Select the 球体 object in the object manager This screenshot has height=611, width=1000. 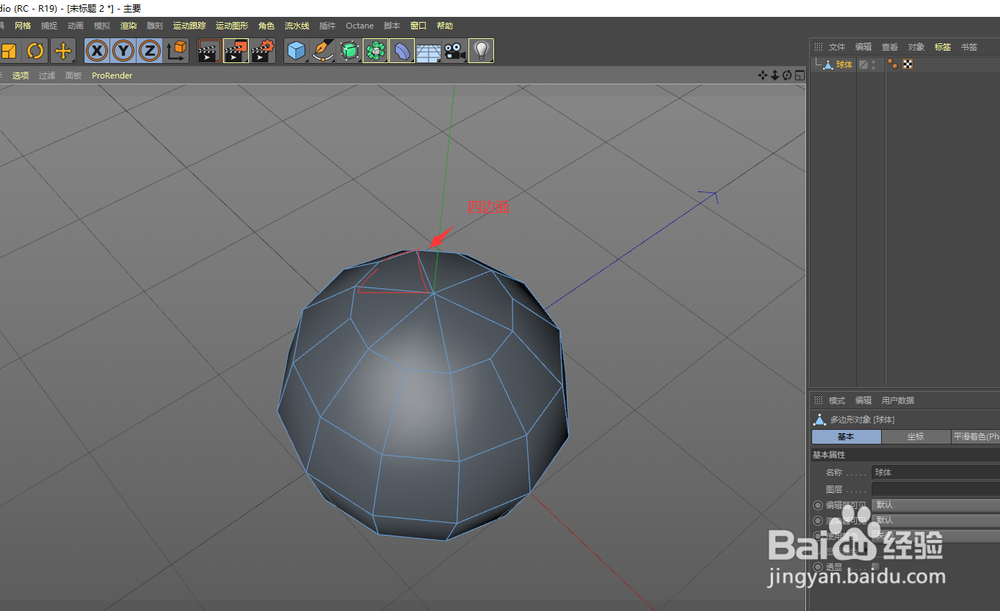point(843,64)
